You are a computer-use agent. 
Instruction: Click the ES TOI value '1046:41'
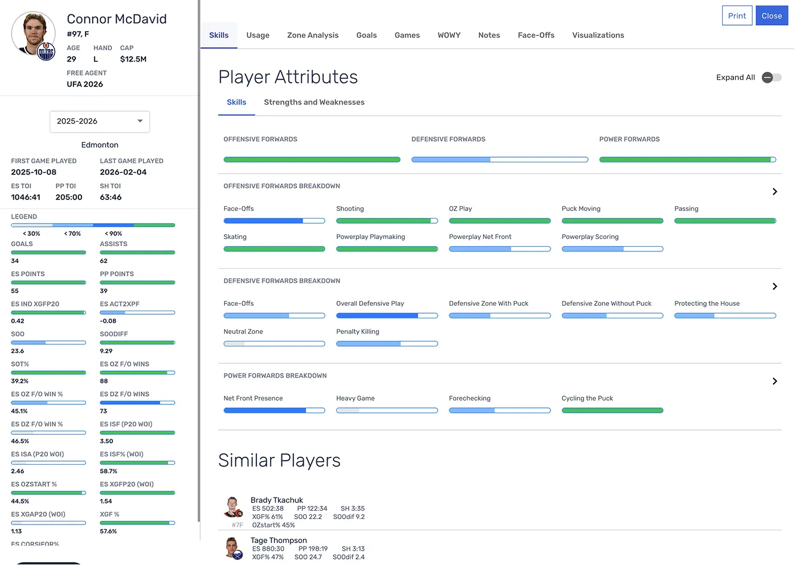click(26, 197)
